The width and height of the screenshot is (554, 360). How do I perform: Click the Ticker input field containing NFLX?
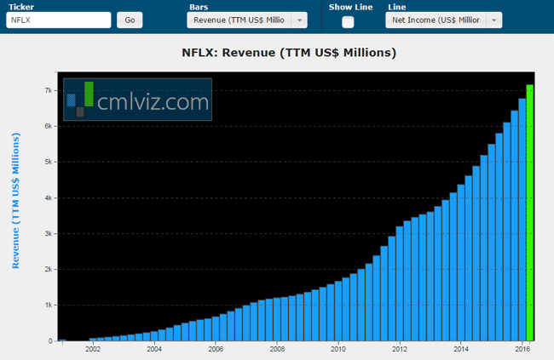[59, 20]
